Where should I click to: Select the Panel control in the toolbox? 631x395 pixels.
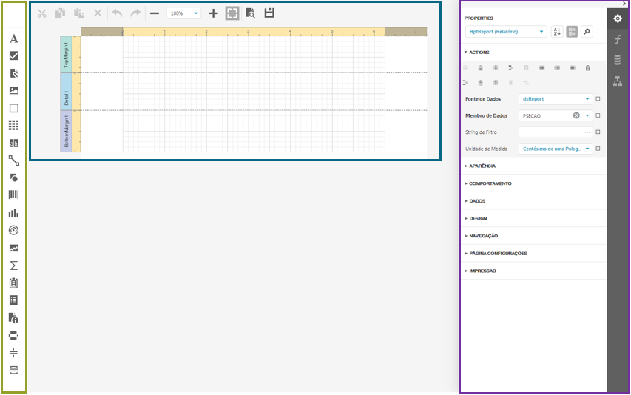point(13,108)
